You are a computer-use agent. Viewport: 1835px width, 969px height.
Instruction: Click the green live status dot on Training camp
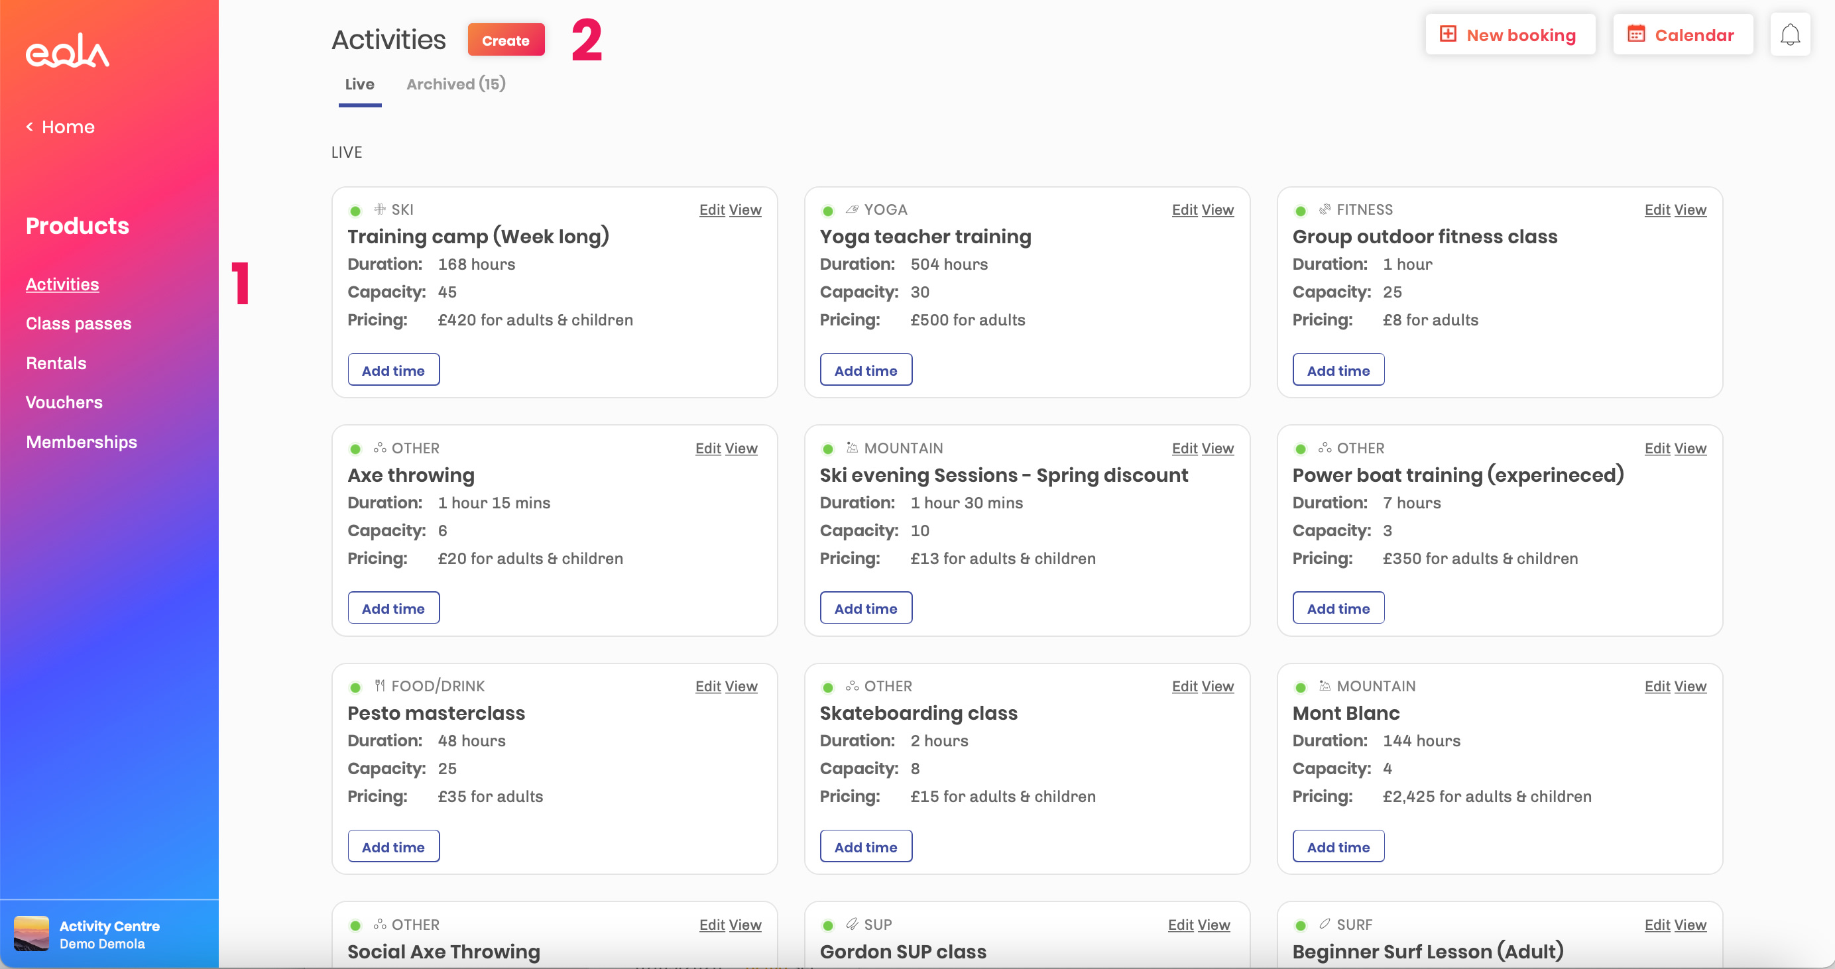pos(355,211)
